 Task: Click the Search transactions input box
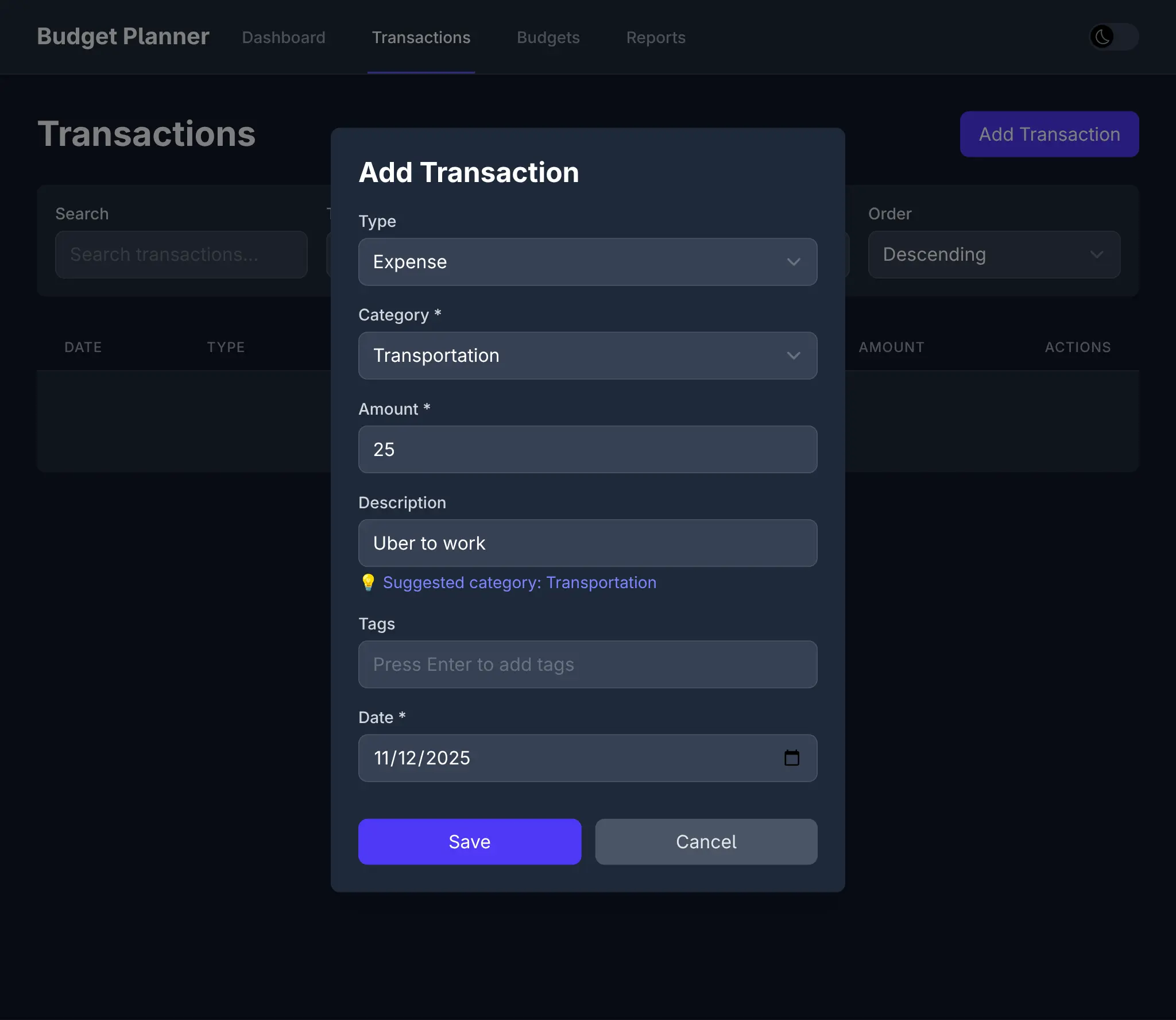click(181, 254)
